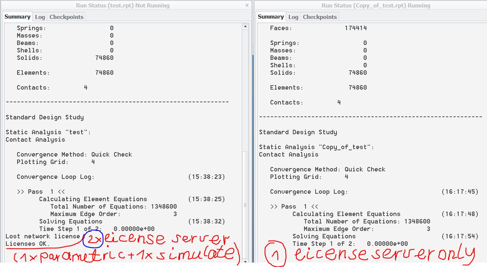487x267 pixels.
Task: Switch to Log tab in Copy_of_test.rpt window
Action: pyautogui.click(x=293, y=17)
